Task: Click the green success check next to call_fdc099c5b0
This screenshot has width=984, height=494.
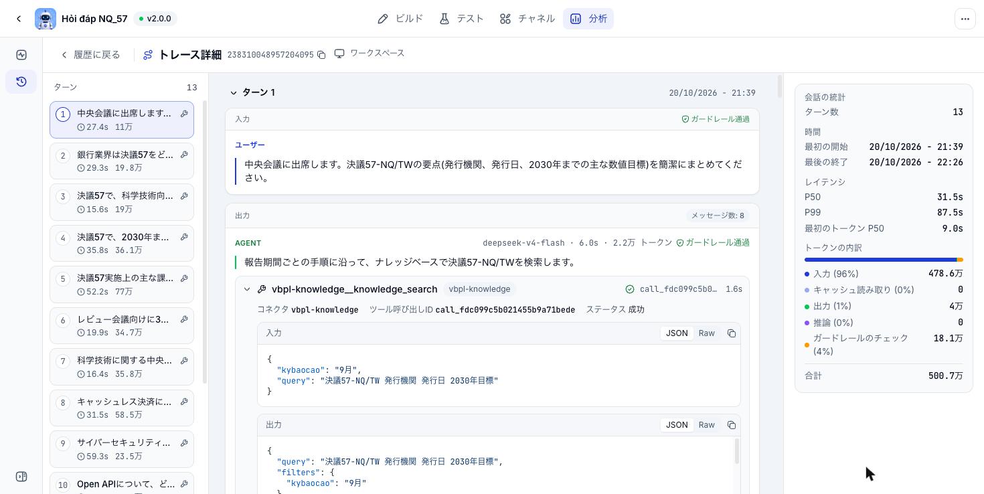Action: [630, 289]
